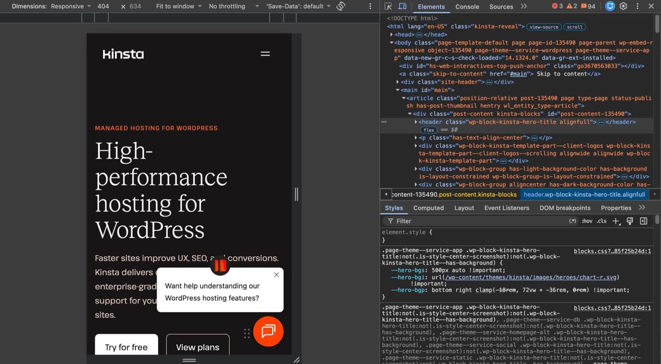The height and width of the screenshot is (364, 661).
Task: Toggle the .cls class editor
Action: (602, 221)
